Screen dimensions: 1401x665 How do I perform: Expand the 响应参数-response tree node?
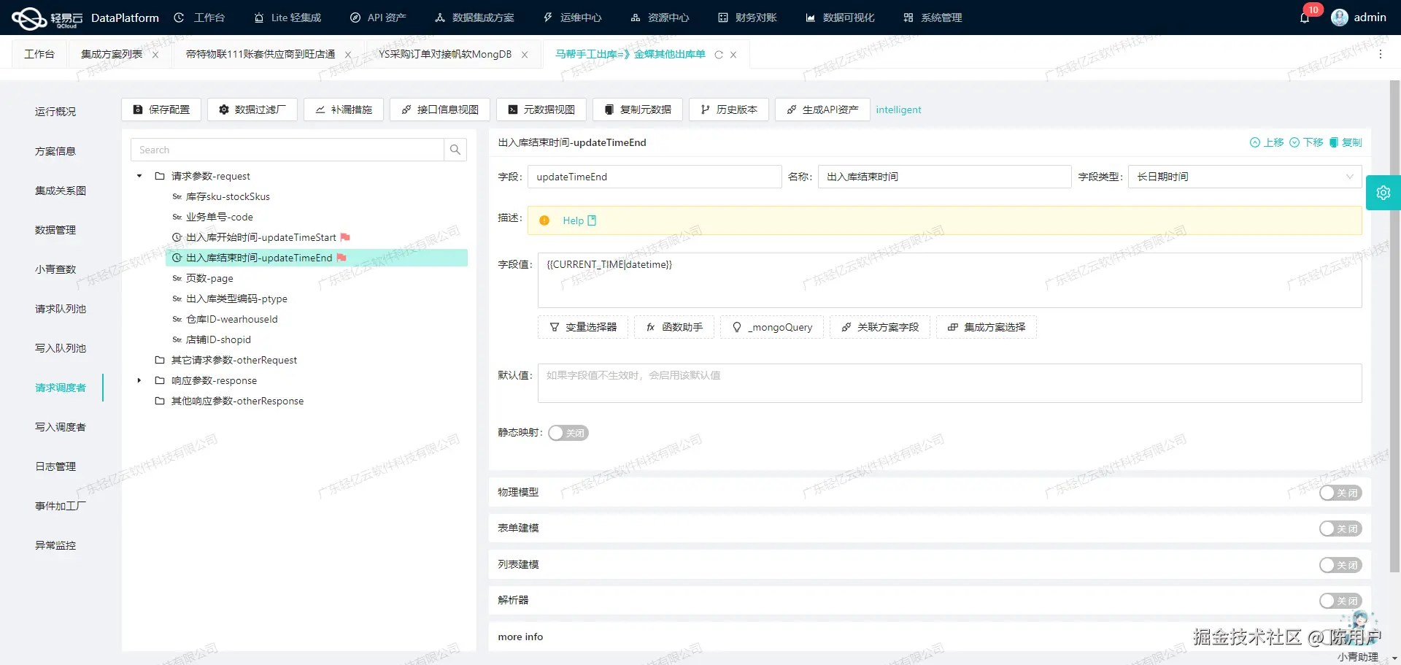pos(139,380)
